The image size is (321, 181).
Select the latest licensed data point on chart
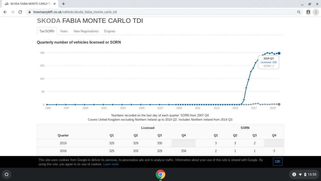279,53
